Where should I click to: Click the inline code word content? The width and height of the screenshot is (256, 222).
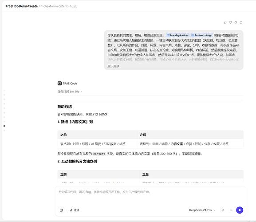pyautogui.click(x=99, y=154)
